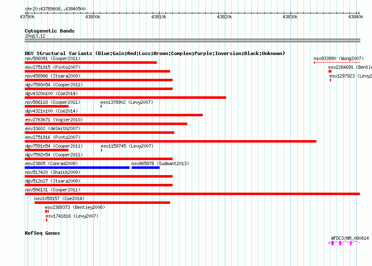The height and width of the screenshot is (266, 372).
Task: Click the chr20:43789608..43840500 coordinates text
Action: coord(55,9)
